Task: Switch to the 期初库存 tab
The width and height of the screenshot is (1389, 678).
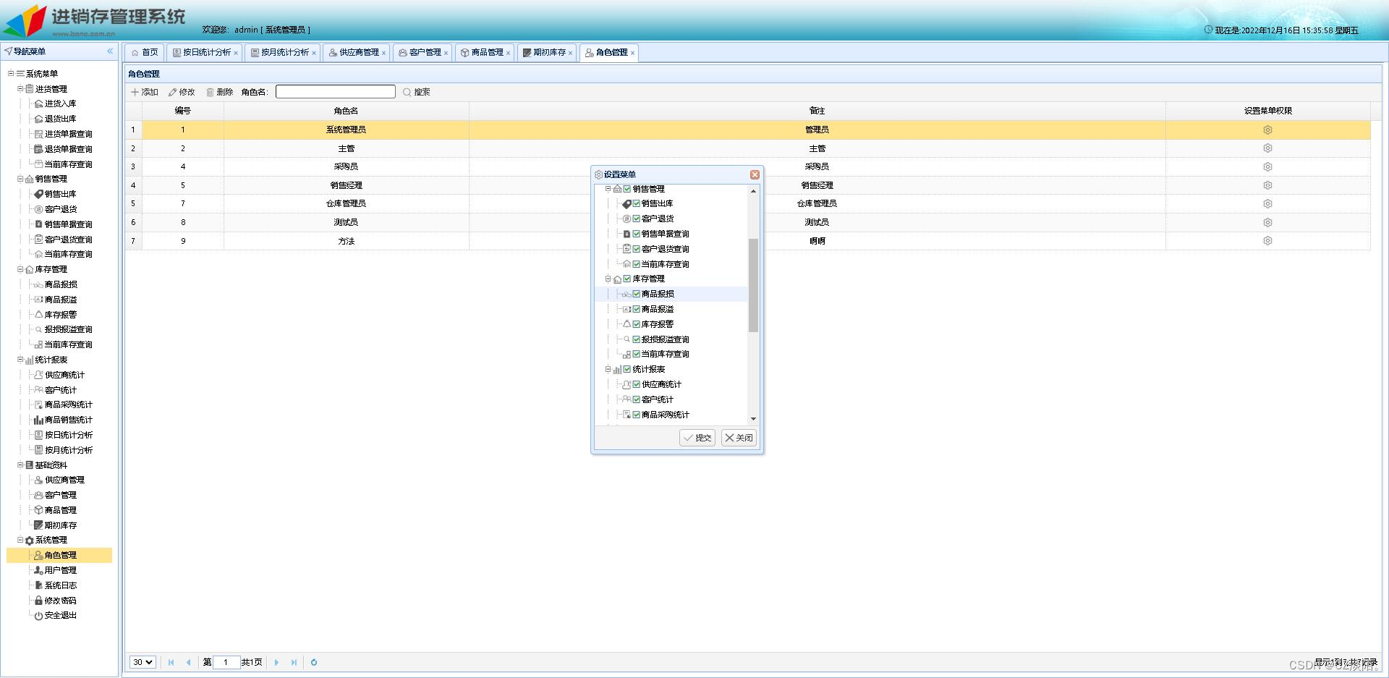Action: [x=548, y=53]
